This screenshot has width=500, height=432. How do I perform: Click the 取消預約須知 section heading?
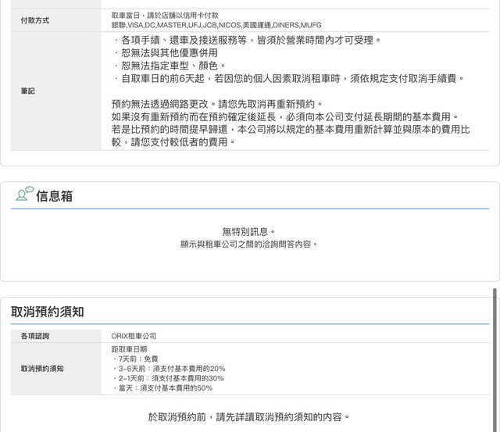[48, 312]
